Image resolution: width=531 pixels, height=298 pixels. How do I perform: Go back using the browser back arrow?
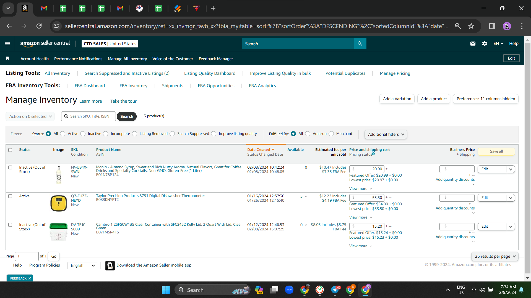9,26
